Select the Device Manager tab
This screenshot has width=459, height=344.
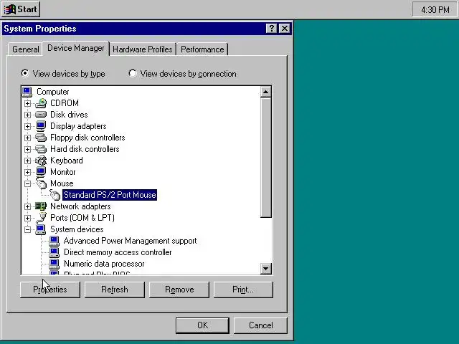76,48
